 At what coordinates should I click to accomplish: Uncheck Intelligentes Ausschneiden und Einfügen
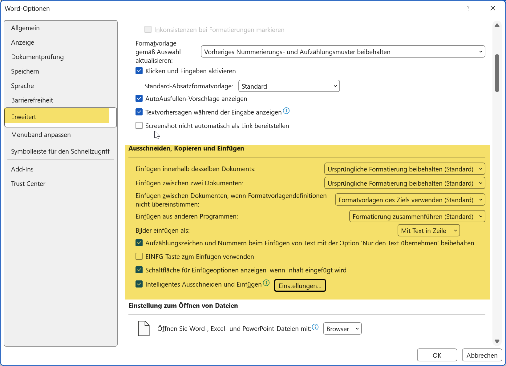point(139,284)
